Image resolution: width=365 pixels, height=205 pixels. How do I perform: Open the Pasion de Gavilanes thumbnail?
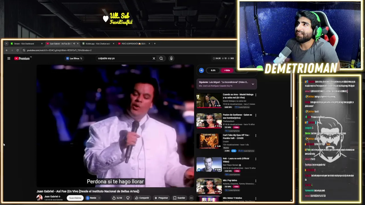click(x=209, y=121)
